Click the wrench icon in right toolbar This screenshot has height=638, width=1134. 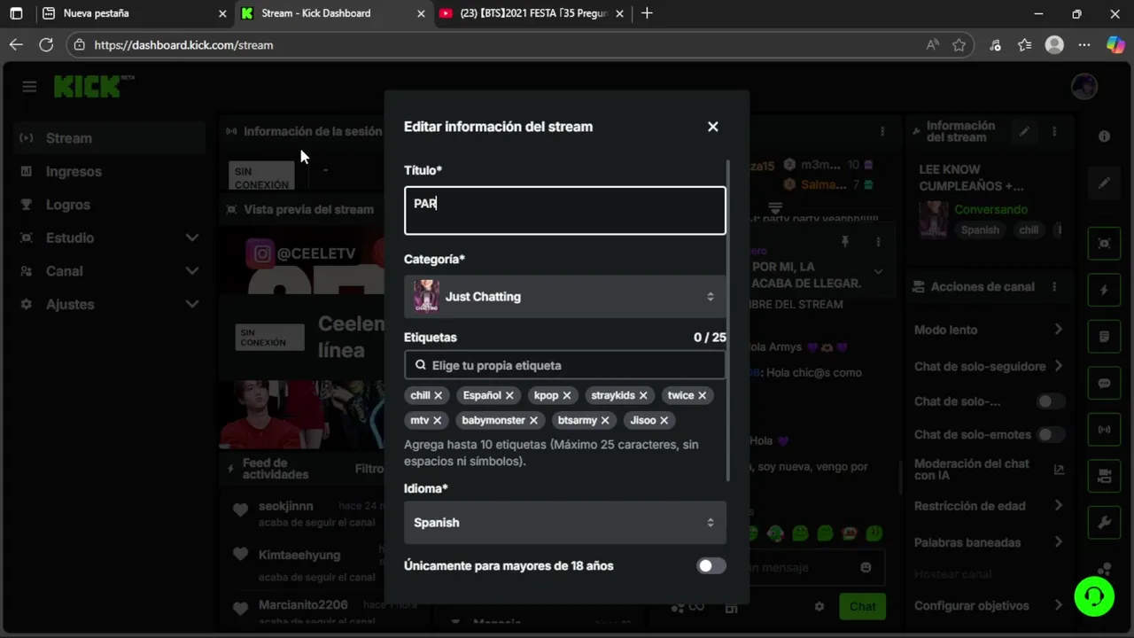tap(1104, 523)
